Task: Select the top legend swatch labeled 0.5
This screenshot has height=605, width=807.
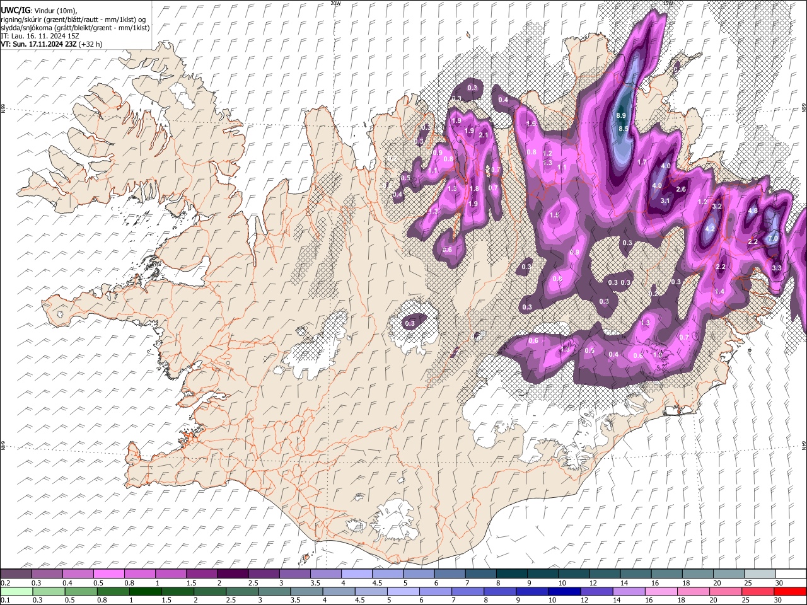Action: click(109, 573)
